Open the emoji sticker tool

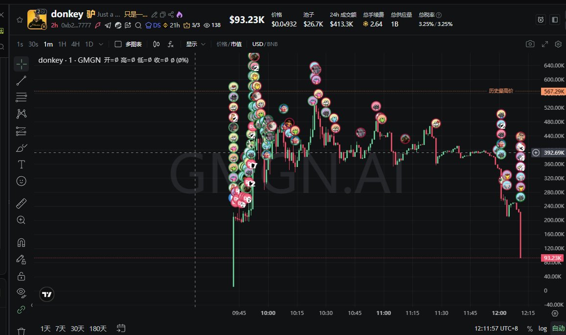(22, 181)
